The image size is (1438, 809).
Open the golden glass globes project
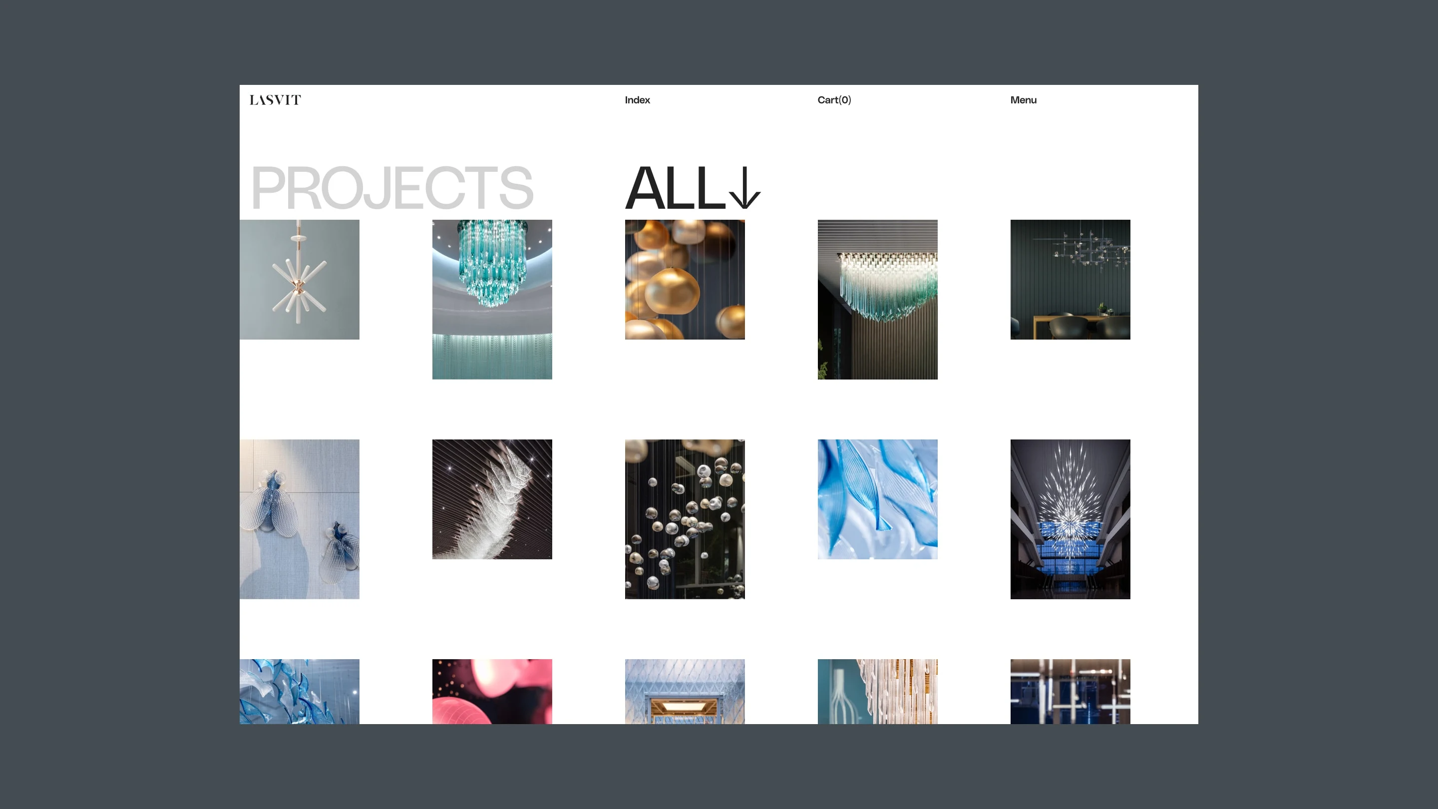tap(685, 279)
